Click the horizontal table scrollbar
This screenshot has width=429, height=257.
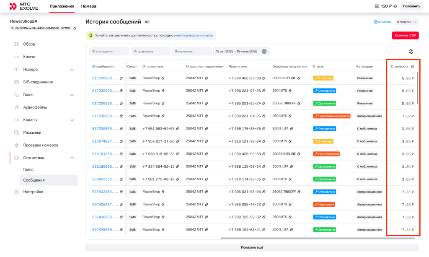click(x=318, y=238)
